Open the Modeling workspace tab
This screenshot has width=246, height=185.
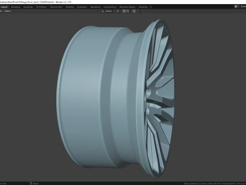coord(15,7)
